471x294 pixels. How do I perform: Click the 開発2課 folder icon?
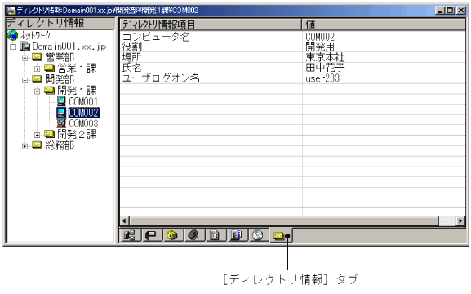coord(49,134)
